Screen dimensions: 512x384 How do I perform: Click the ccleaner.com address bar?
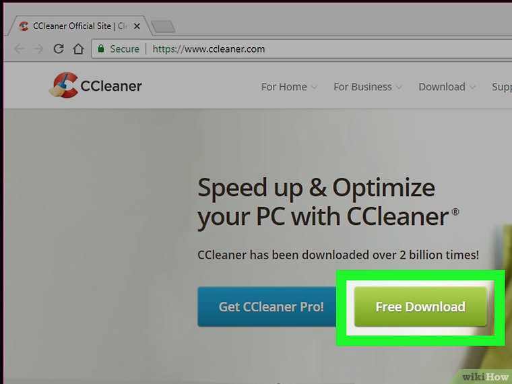(x=208, y=49)
